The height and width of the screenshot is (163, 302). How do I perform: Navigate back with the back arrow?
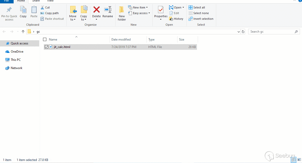click(4, 32)
